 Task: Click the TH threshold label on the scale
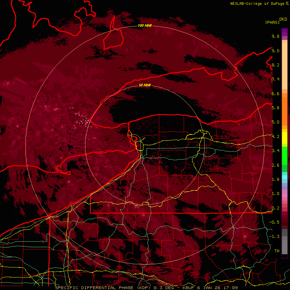pos(277,251)
